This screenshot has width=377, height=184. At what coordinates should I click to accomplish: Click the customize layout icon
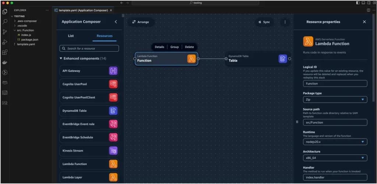tap(374, 3)
